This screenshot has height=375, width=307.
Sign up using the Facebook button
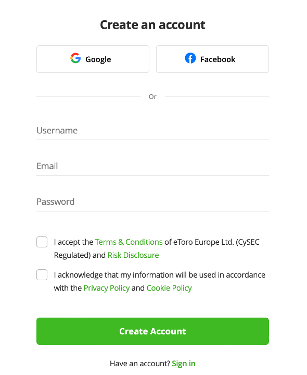pos(212,59)
